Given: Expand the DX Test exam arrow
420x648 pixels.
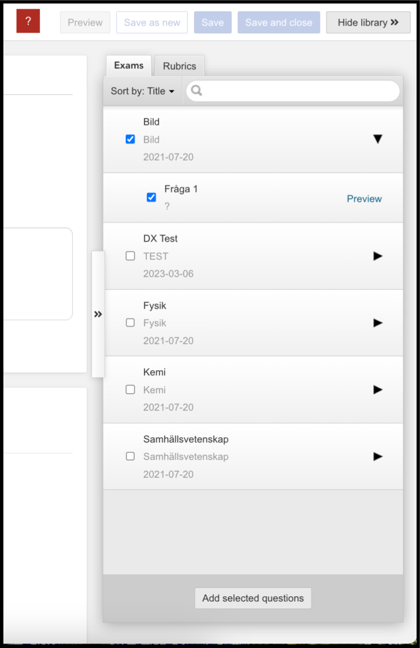Looking at the screenshot, I should (x=378, y=256).
